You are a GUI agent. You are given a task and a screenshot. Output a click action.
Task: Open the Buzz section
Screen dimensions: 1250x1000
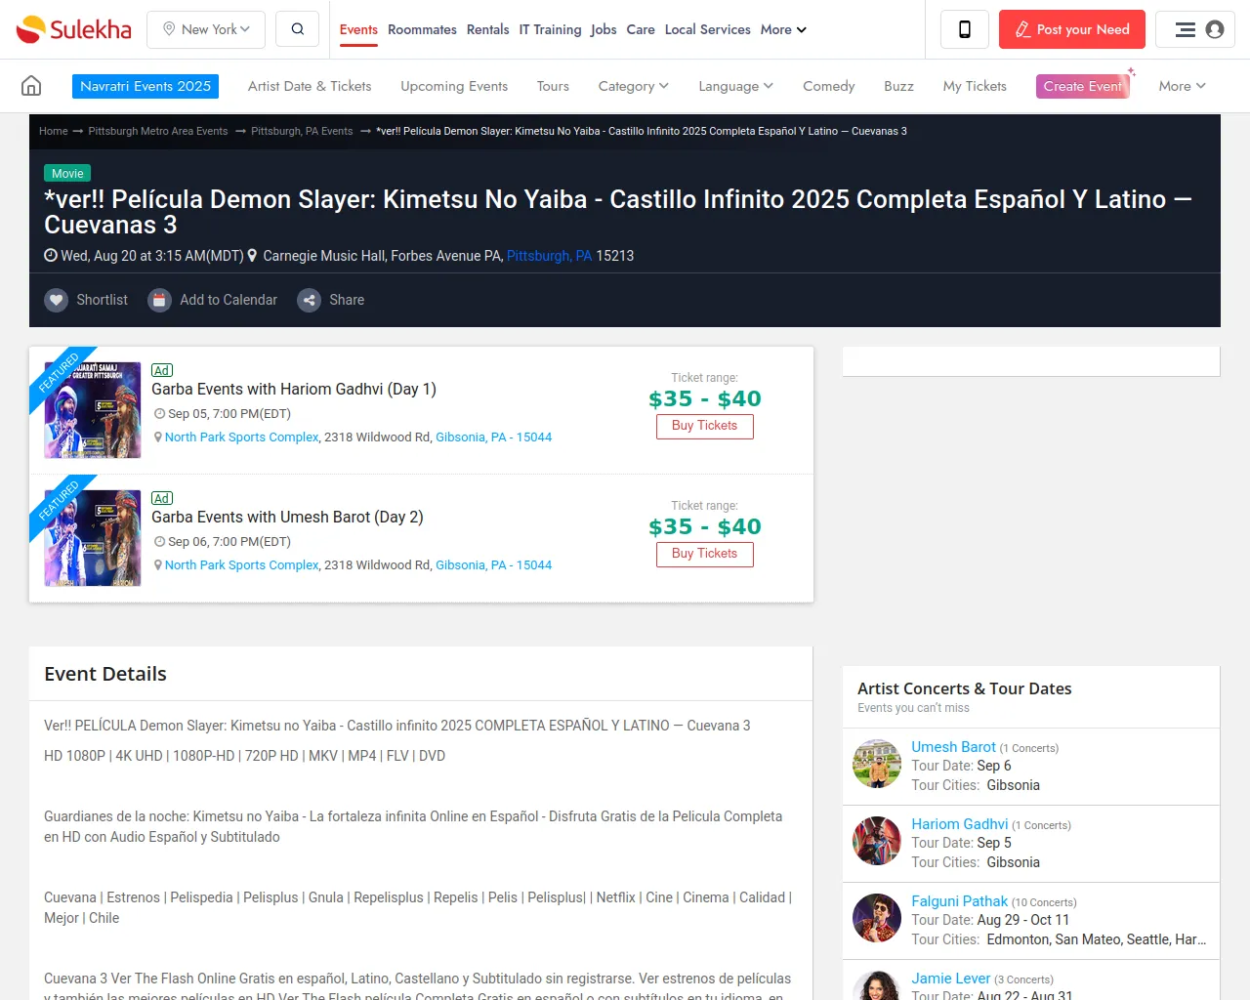click(x=899, y=86)
